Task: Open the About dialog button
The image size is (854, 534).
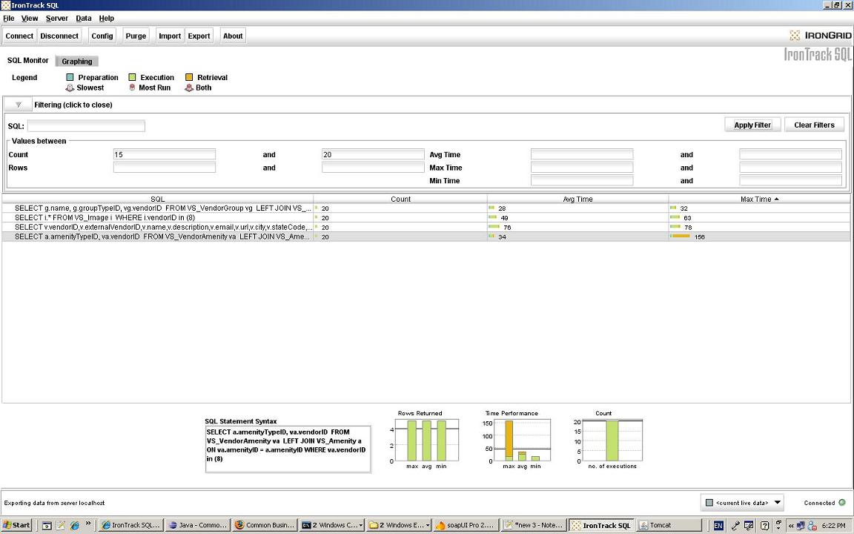Action: click(x=233, y=36)
